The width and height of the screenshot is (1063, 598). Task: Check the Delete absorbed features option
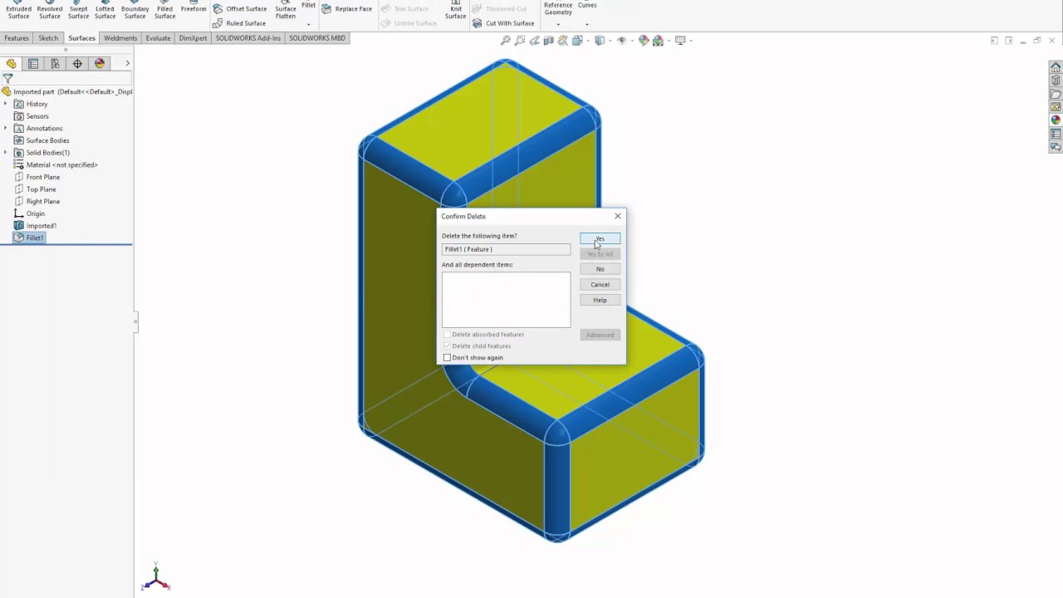(448, 334)
